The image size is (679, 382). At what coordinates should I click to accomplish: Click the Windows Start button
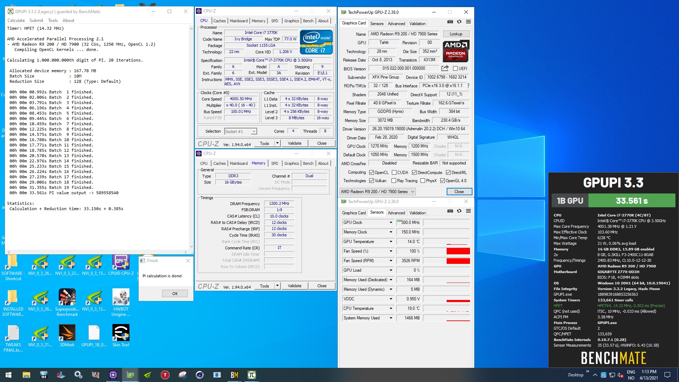pyautogui.click(x=8, y=375)
